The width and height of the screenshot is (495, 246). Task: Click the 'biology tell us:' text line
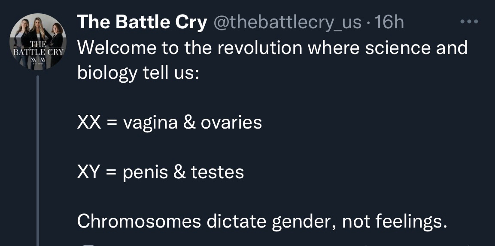pos(138,73)
